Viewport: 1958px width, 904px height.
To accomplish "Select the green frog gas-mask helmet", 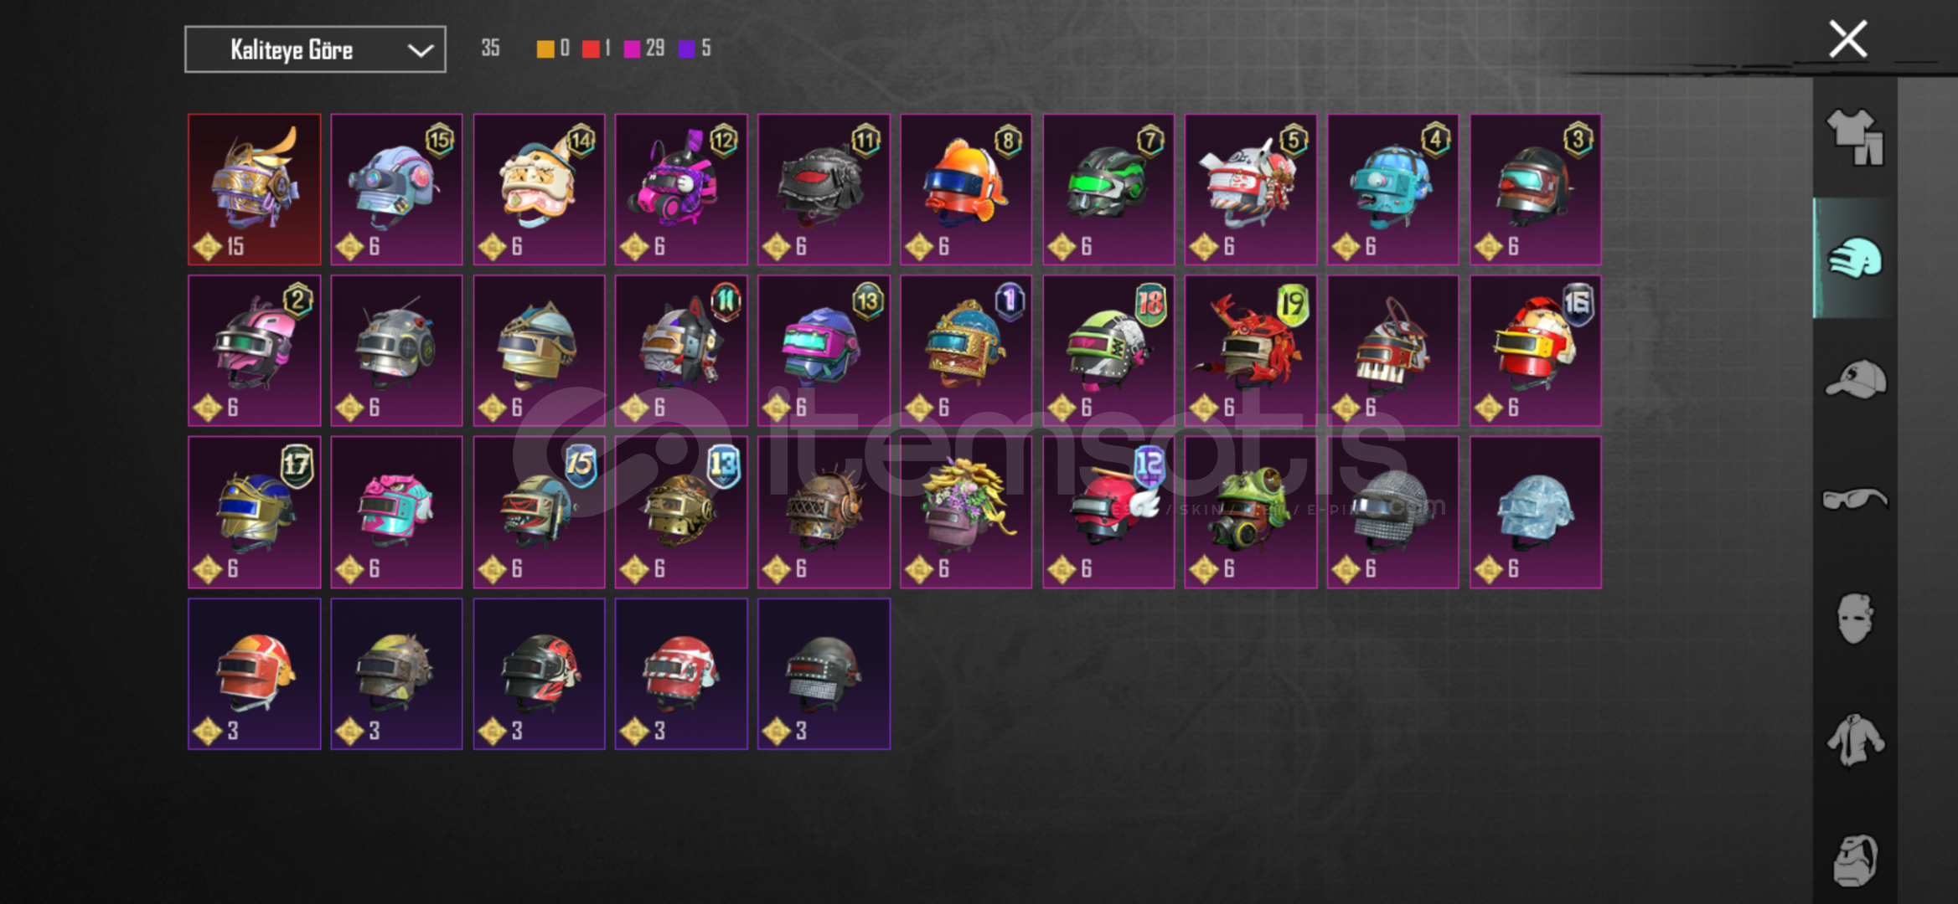I will [1250, 512].
